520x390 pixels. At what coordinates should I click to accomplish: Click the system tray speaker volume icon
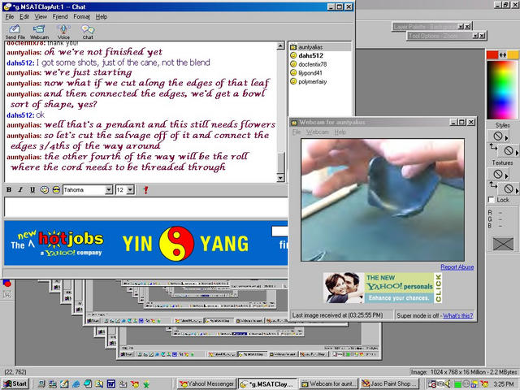click(448, 384)
